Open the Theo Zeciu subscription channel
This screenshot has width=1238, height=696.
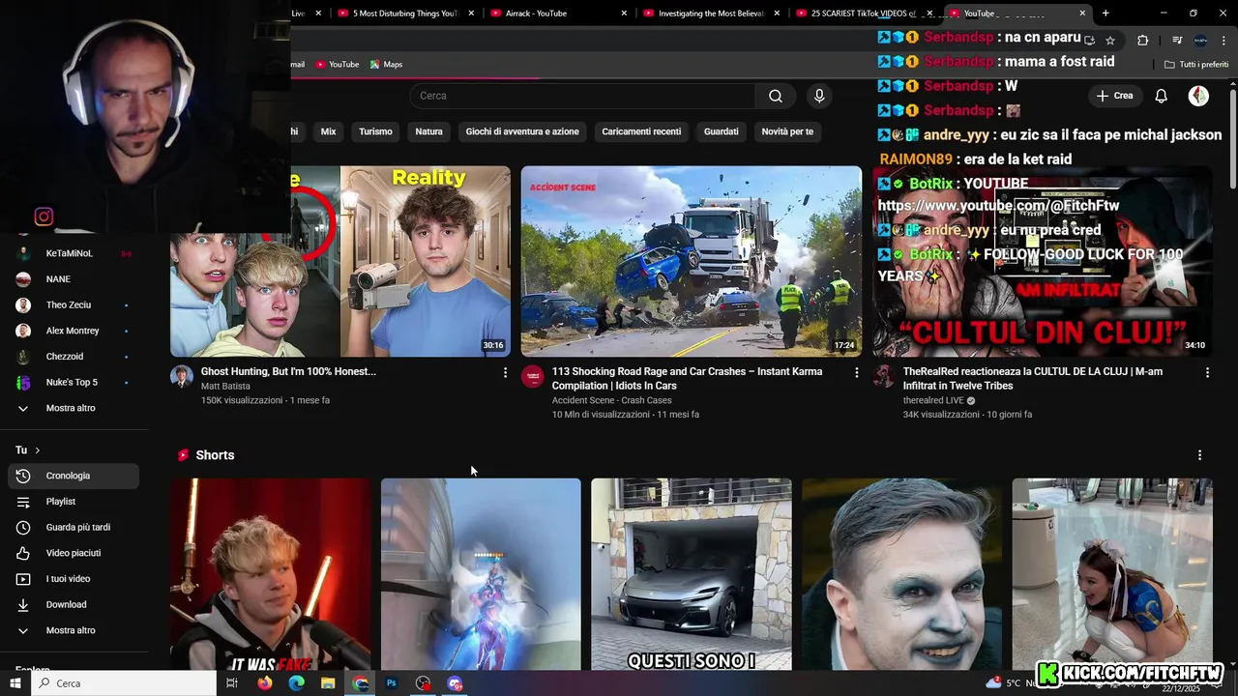point(74,304)
